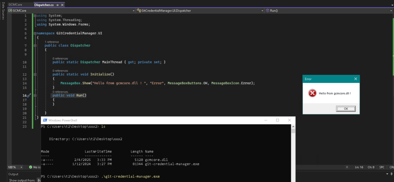The height and width of the screenshot is (182, 394).
Task: Click the PowerShell icon in the terminal title bar
Action: (x=44, y=120)
